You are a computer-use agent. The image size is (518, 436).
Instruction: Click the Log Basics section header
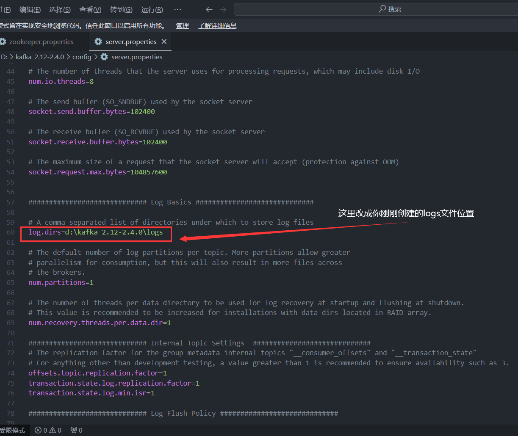pyautogui.click(x=171, y=202)
